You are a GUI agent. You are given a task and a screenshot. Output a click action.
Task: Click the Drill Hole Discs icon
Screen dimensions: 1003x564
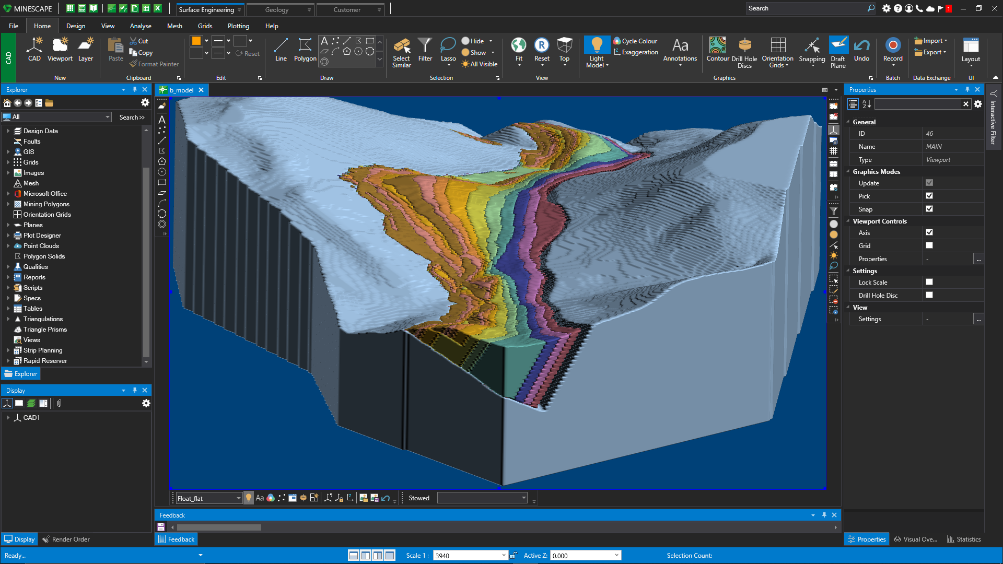pyautogui.click(x=744, y=46)
